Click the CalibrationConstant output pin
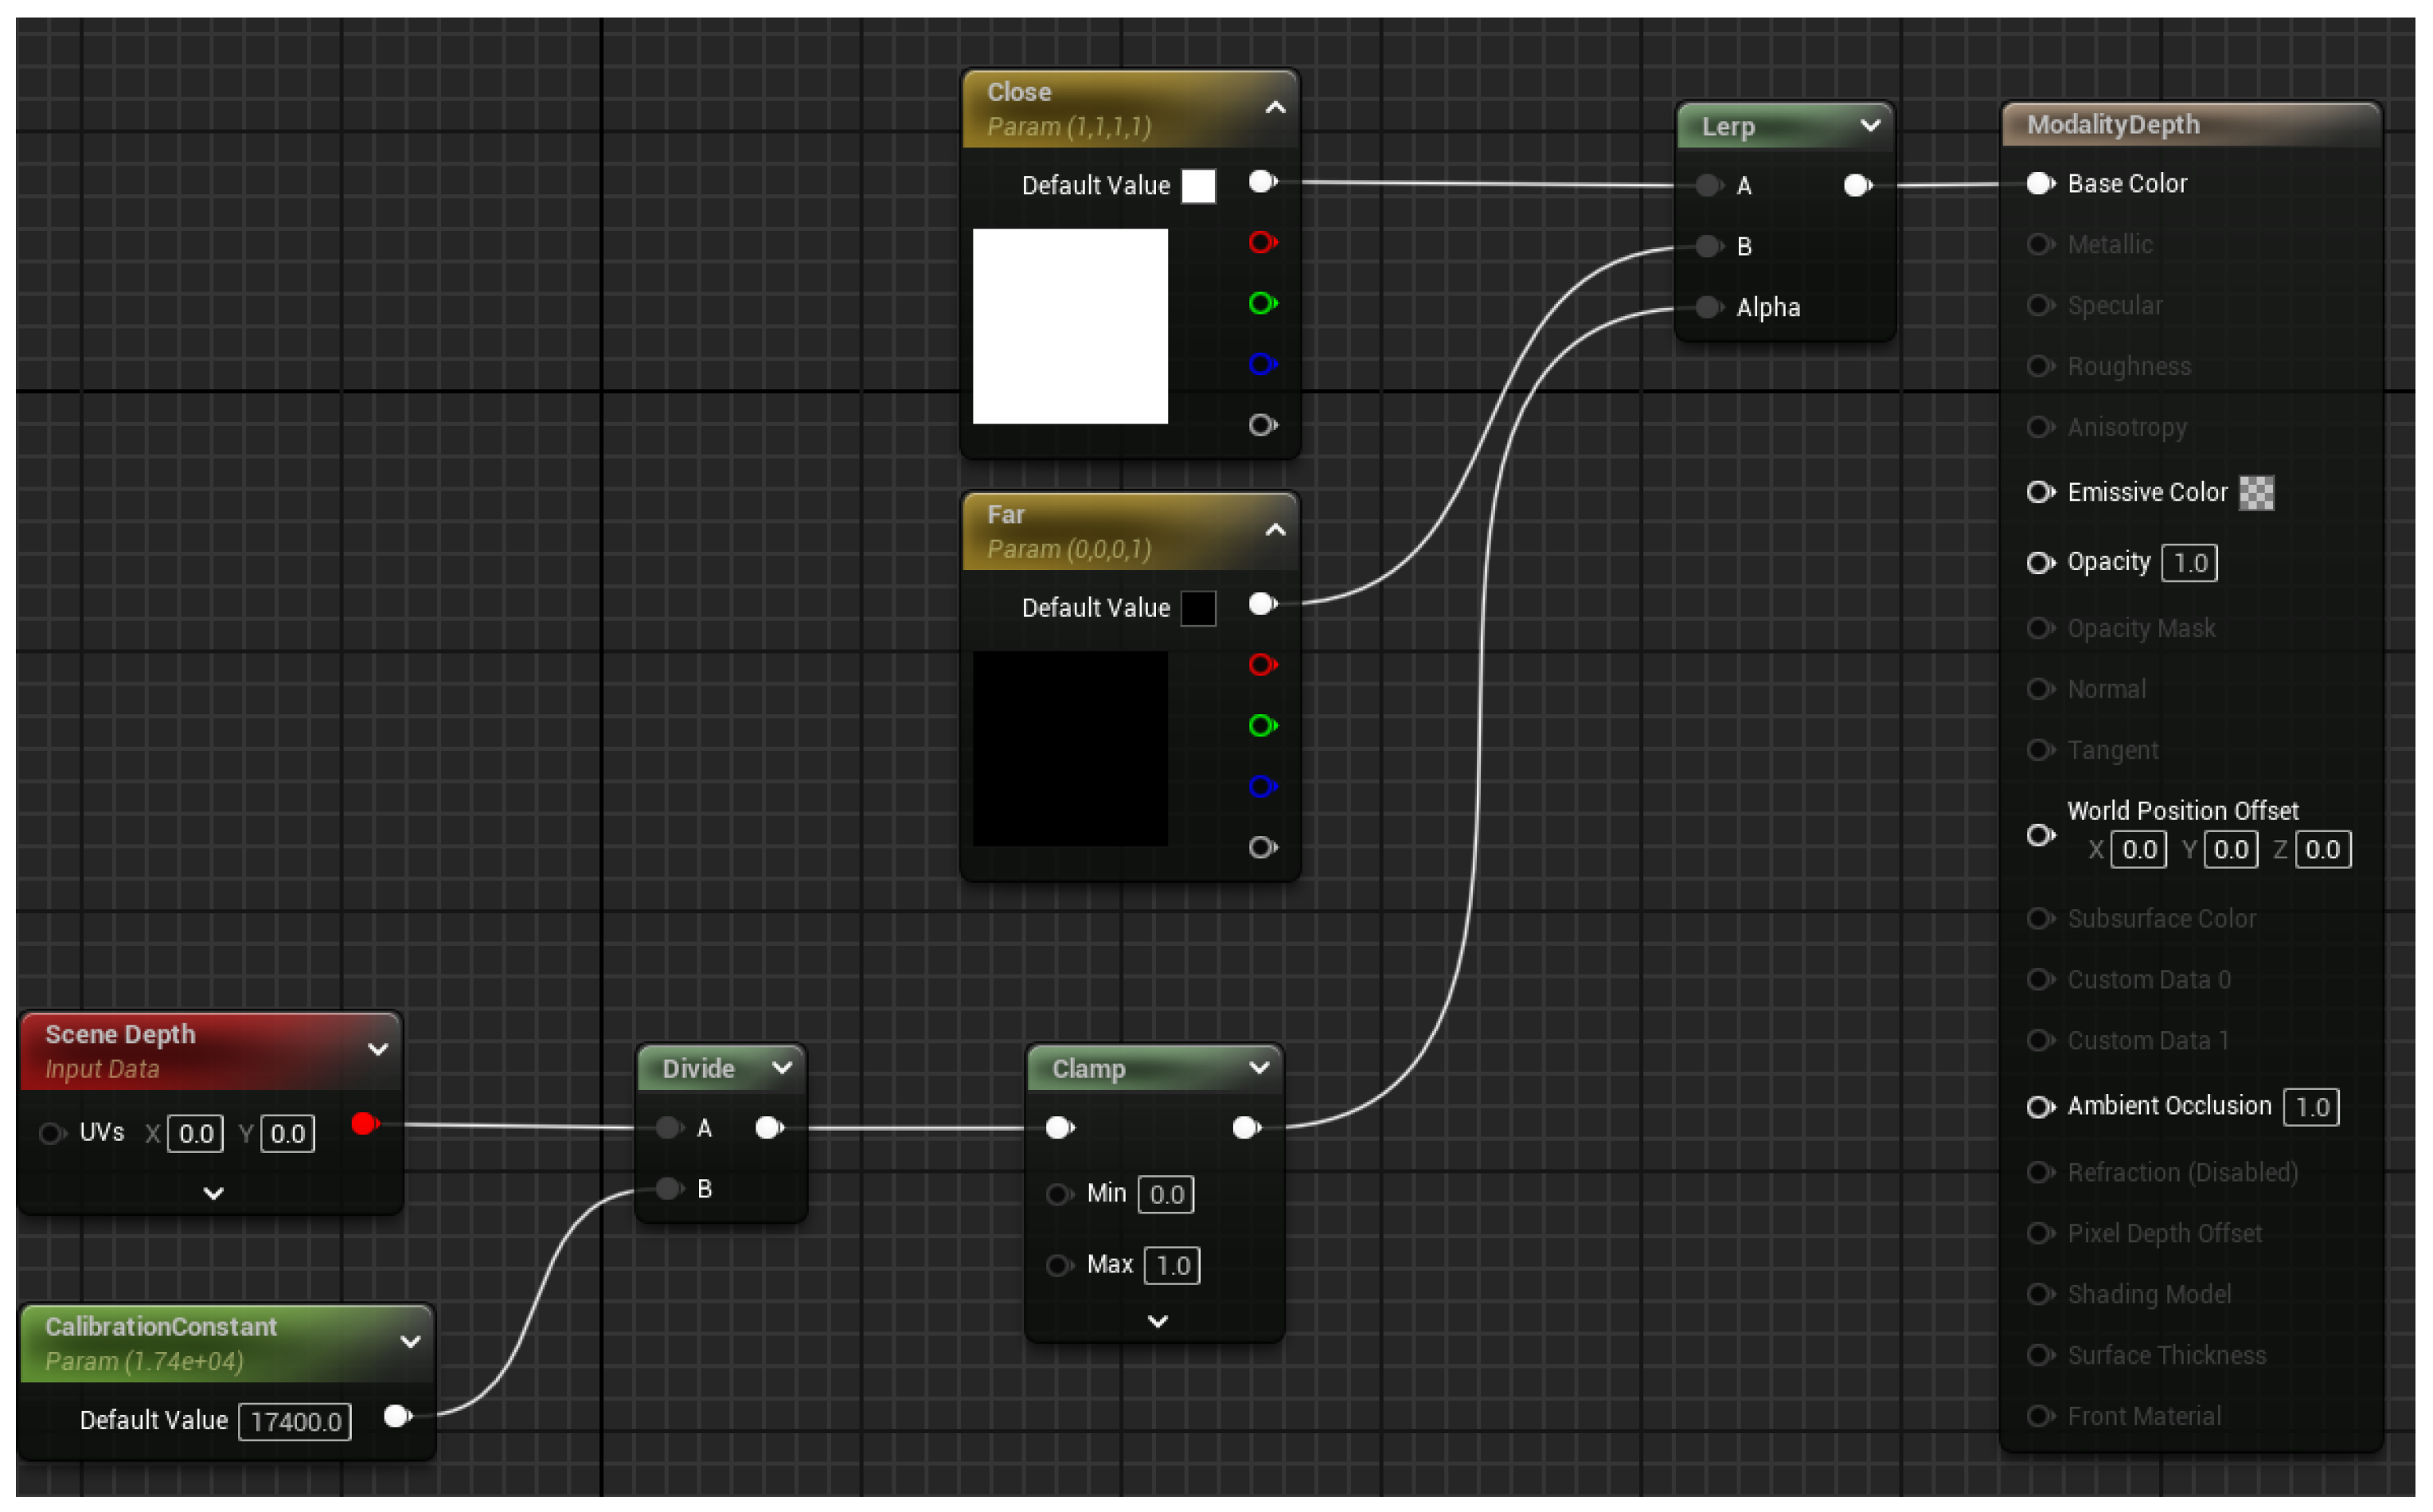 tap(396, 1417)
